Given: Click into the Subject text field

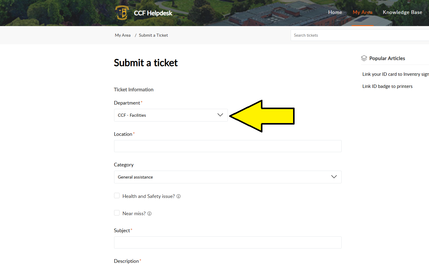Looking at the screenshot, I should [228, 242].
